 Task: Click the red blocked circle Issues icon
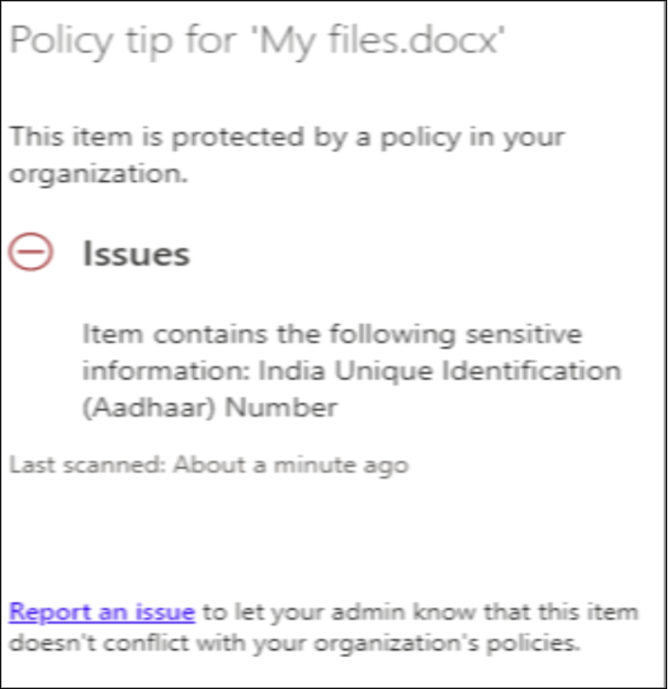[30, 251]
